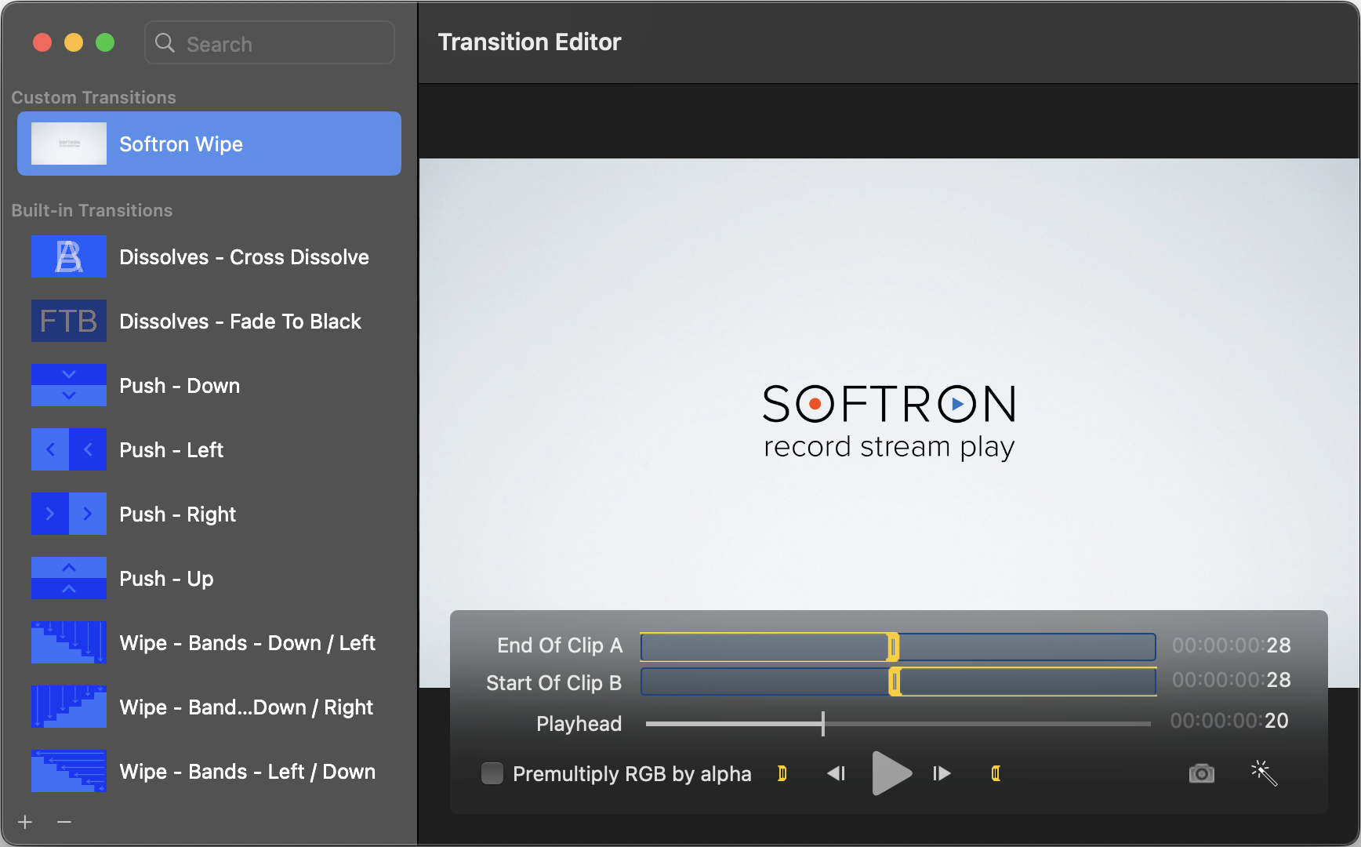Viewport: 1361px width, 847px height.
Task: Play the transition preview
Action: pos(891,773)
